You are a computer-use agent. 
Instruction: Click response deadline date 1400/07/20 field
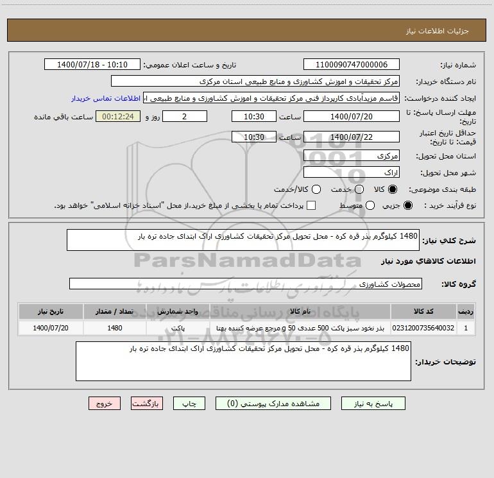point(352,116)
